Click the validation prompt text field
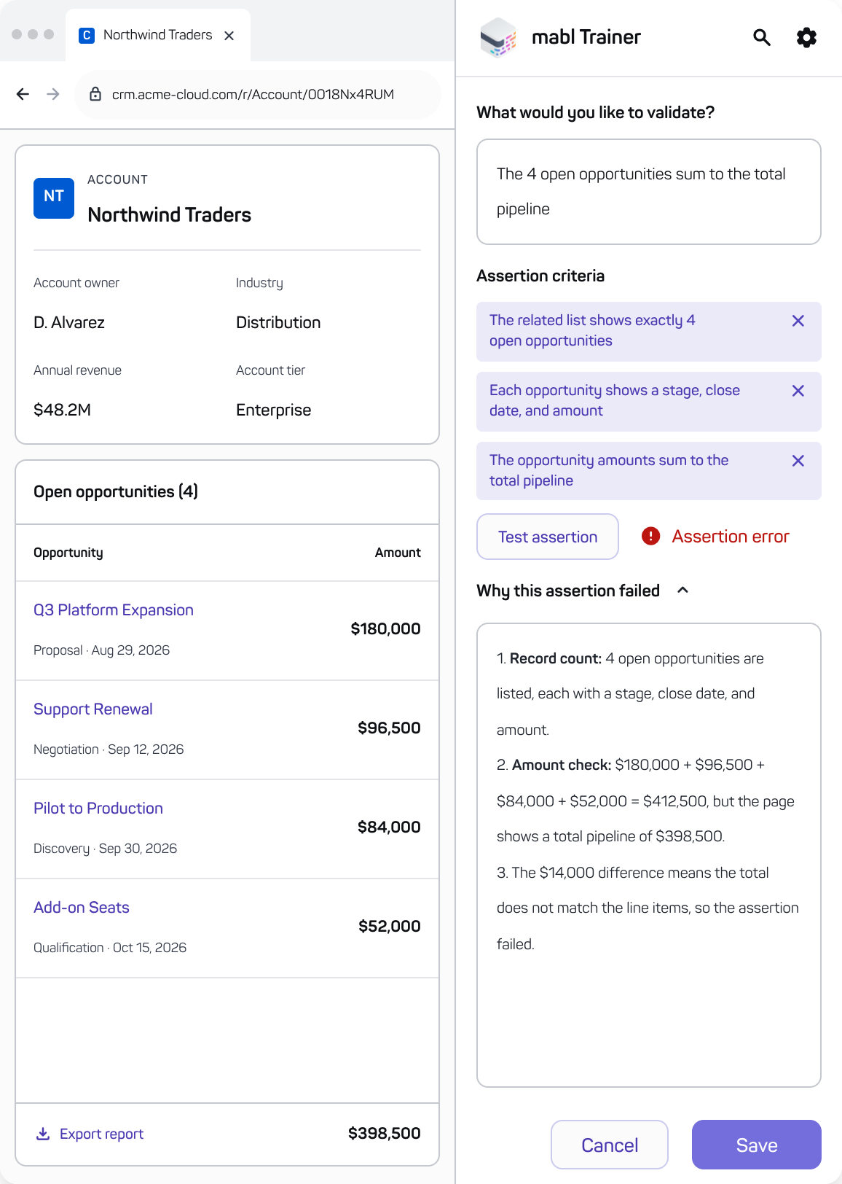842x1184 pixels. click(649, 192)
